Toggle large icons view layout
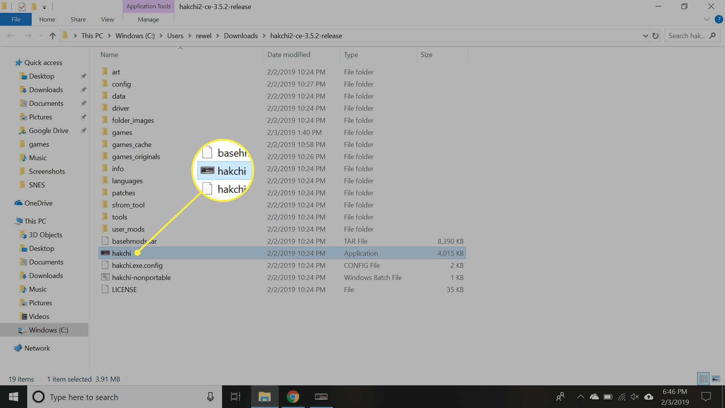Screen dimensions: 725x408 pos(716,379)
